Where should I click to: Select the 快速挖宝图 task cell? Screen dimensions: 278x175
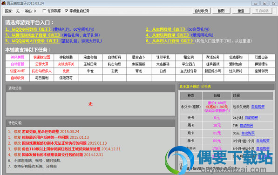coord(41,57)
